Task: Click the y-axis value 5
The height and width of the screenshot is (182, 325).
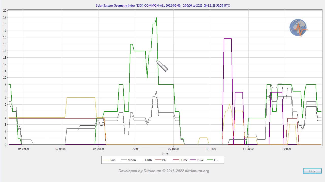Action: pyautogui.click(x=6, y=111)
